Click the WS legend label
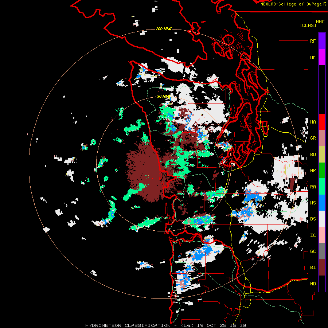The height and width of the screenshot is (328, 328). (x=313, y=203)
